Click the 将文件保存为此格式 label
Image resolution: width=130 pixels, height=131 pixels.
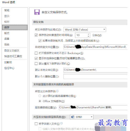coord(48,30)
